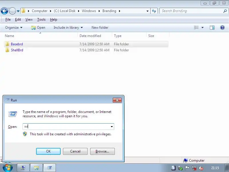Open the address bar history dropdown
This screenshot has width=229, height=172.
click(x=147, y=11)
